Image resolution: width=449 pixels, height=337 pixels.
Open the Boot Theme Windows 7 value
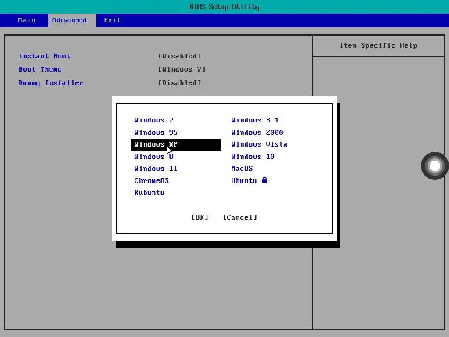point(182,69)
